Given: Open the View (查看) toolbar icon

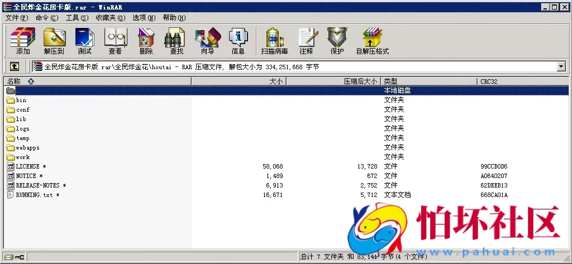Looking at the screenshot, I should [x=115, y=41].
